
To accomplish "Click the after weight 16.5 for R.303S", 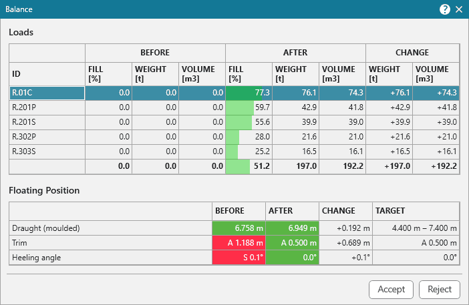I will [x=295, y=151].
